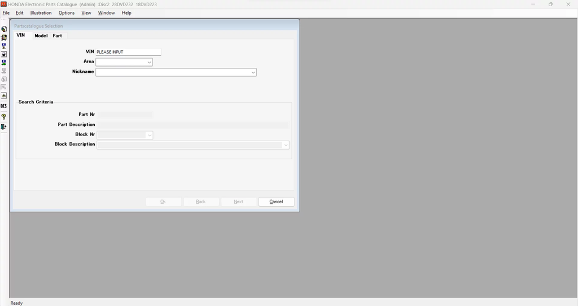Click the DCS icon in left toolbar

point(4,106)
